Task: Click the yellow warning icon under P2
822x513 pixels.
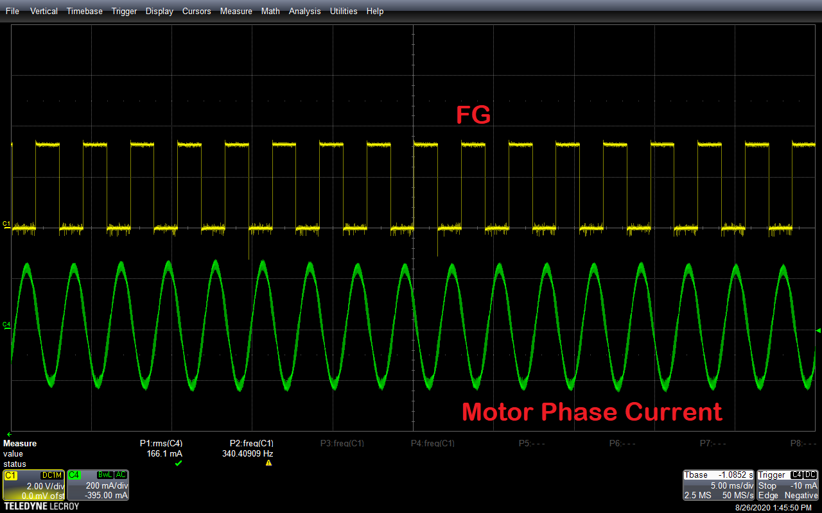Action: coord(268,463)
